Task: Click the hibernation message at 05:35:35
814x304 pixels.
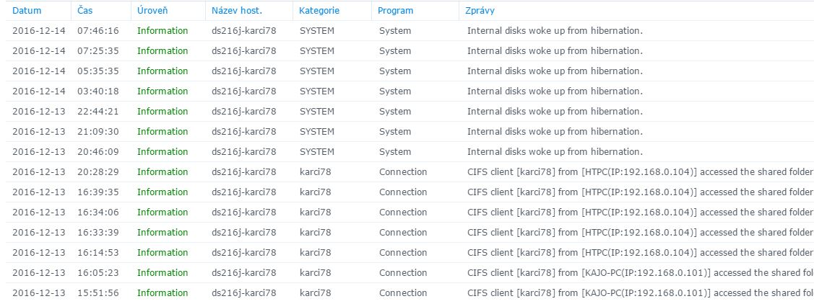Action: (x=554, y=71)
